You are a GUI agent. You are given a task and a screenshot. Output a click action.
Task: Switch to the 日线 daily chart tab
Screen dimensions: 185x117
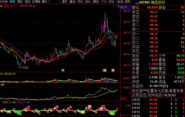click(x=12, y=1)
